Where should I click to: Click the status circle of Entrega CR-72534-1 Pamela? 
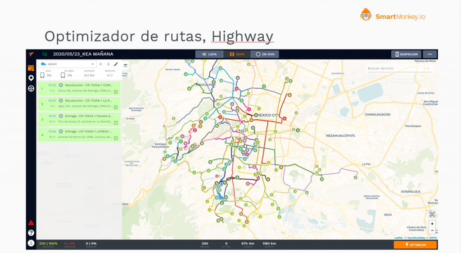pyautogui.click(x=61, y=116)
